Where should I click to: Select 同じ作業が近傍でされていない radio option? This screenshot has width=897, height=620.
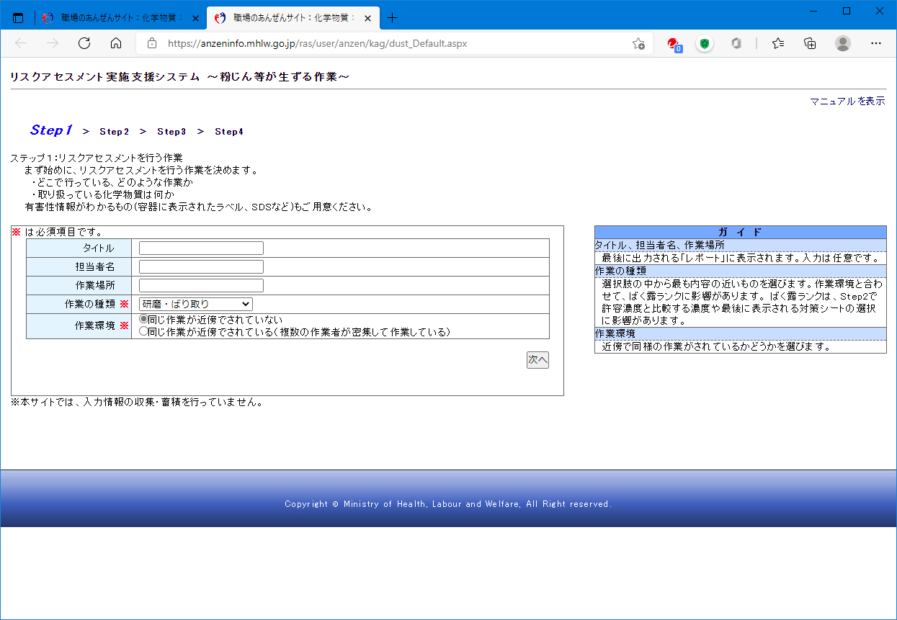pyautogui.click(x=143, y=320)
